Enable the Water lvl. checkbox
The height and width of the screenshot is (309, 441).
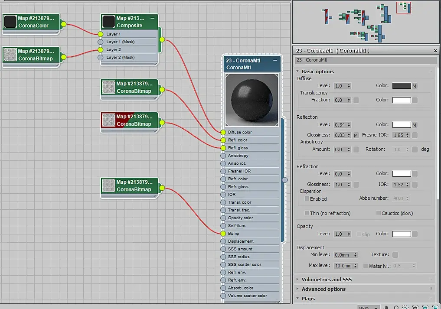[x=366, y=266]
